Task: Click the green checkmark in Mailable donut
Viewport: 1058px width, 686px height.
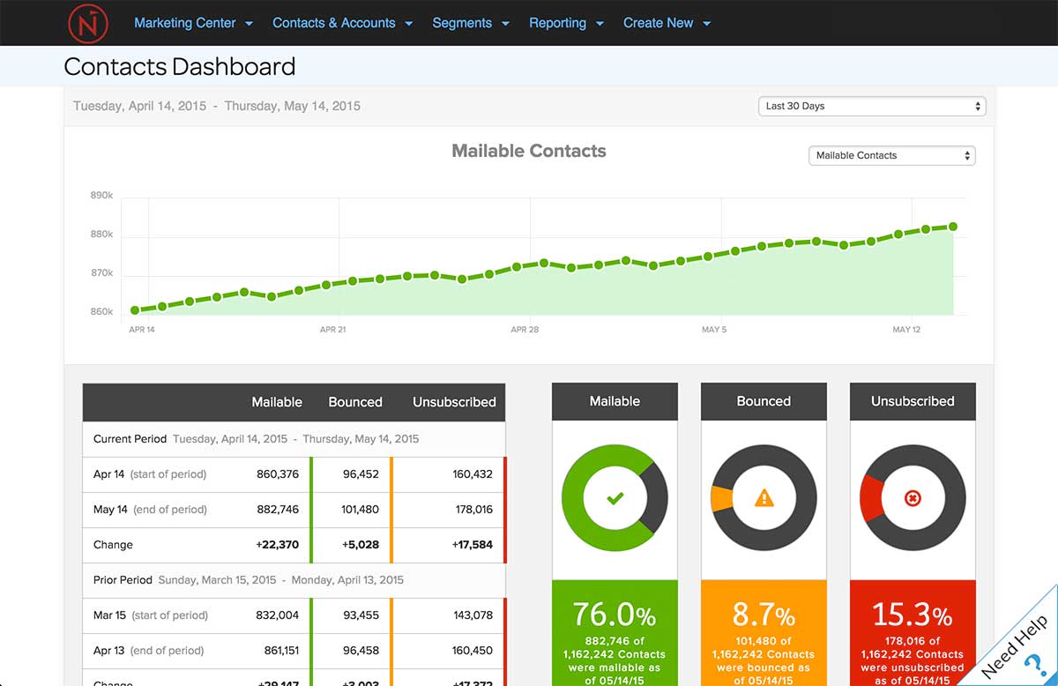Action: pos(615,499)
